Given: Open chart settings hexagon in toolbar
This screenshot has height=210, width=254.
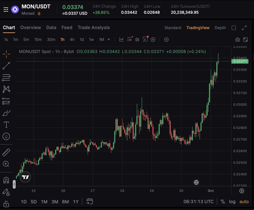Looking at the screenshot, I should (x=153, y=40).
